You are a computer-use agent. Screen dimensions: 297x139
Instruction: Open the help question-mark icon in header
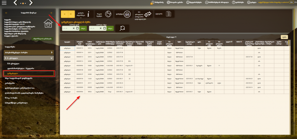pyautogui.click(x=234, y=3)
